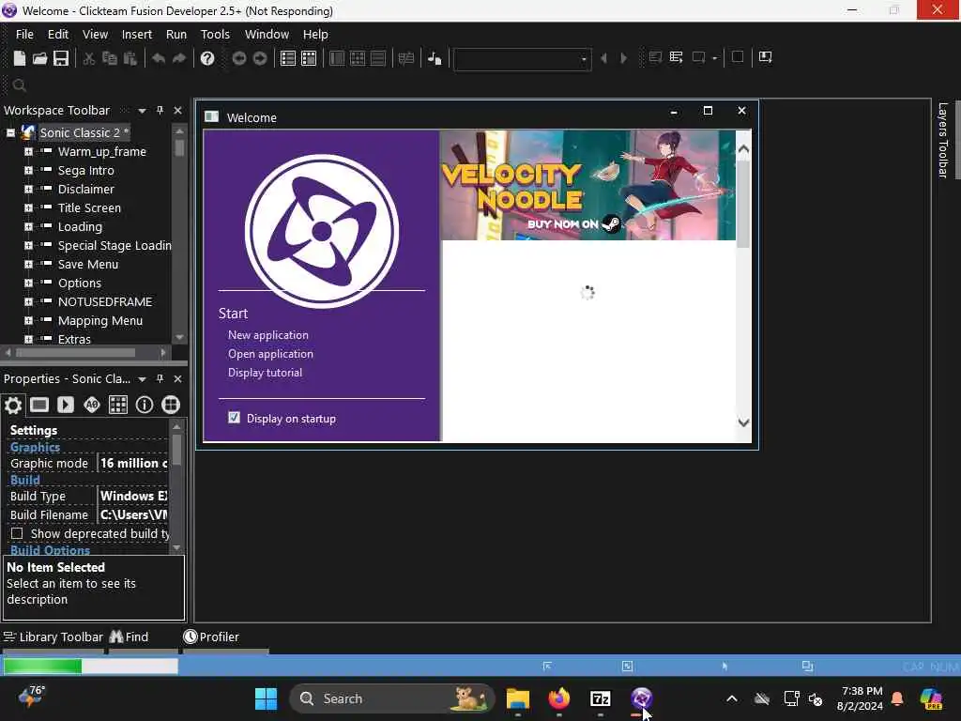The image size is (961, 721).
Task: Select the NOTUSEDFRAME tree item
Action: coord(105,301)
